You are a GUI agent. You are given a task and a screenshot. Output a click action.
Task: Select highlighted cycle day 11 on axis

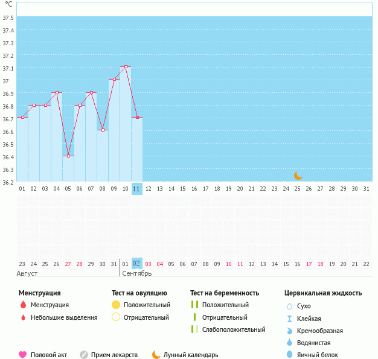pyautogui.click(x=137, y=188)
